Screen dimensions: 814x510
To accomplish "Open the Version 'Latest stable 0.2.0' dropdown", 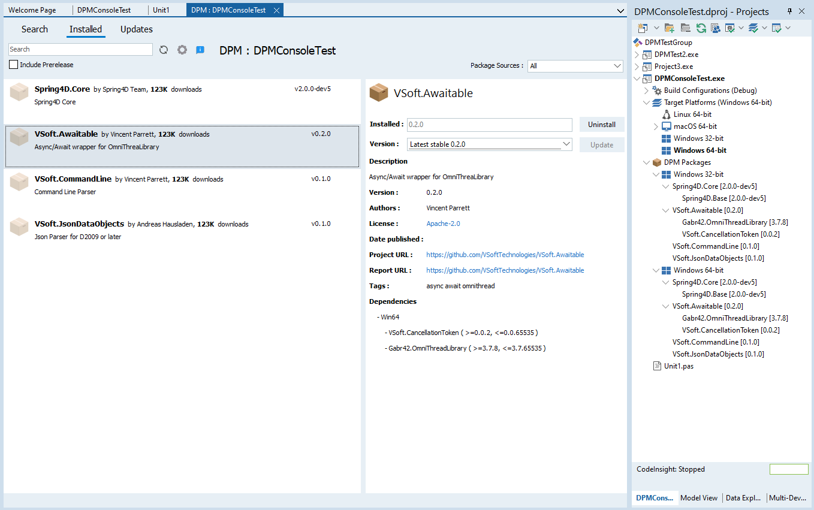I will point(566,144).
